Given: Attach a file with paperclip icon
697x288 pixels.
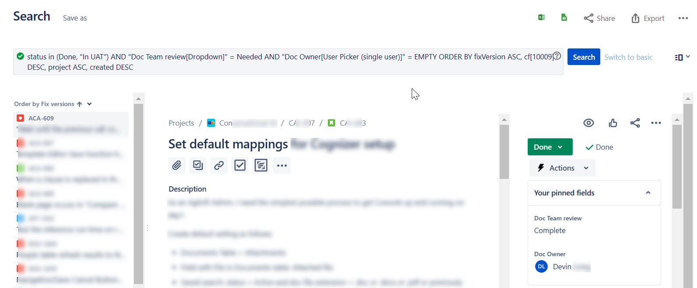Looking at the screenshot, I should point(177,165).
